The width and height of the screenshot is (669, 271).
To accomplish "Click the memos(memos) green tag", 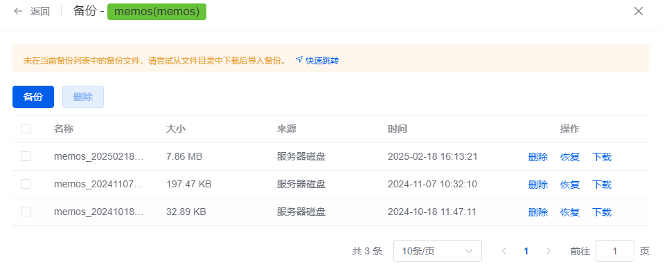I will point(157,12).
